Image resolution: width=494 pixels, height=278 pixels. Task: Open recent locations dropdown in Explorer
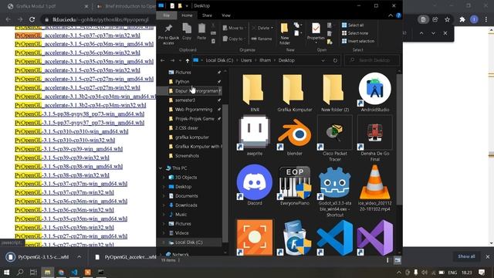[x=180, y=60]
